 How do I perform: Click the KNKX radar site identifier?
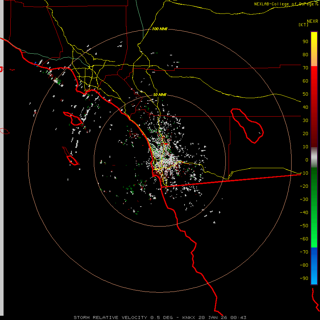(188, 318)
